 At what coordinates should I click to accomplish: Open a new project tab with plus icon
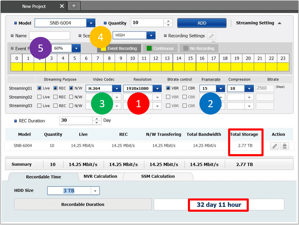pyautogui.click(x=74, y=6)
